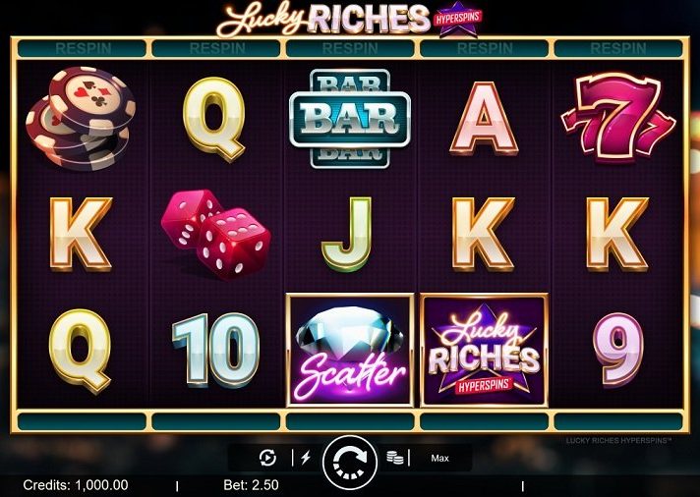Click the triple BAR symbol
700x497 pixels.
click(350, 119)
